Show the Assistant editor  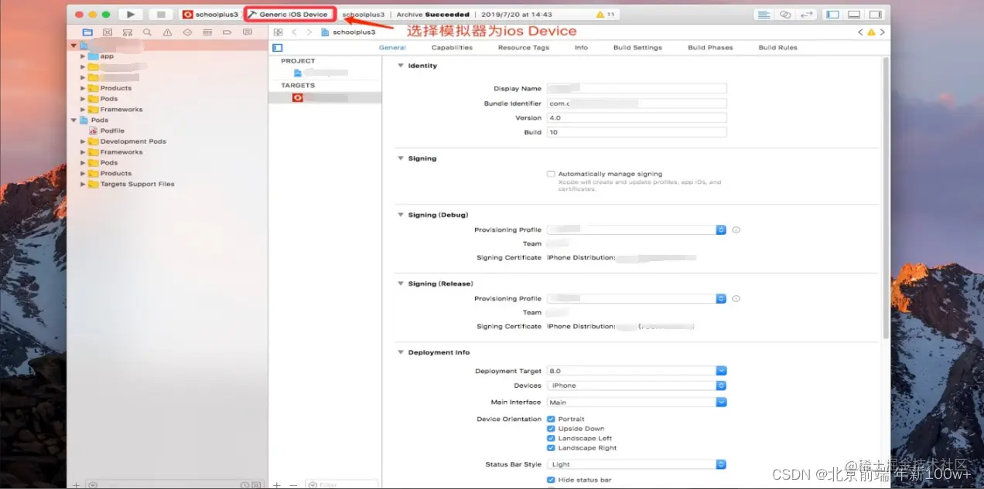point(785,15)
